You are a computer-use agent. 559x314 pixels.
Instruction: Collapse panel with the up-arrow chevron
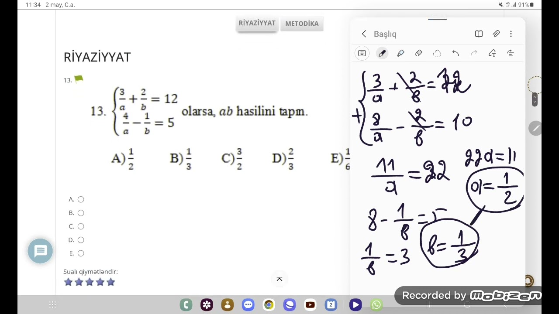[279, 279]
